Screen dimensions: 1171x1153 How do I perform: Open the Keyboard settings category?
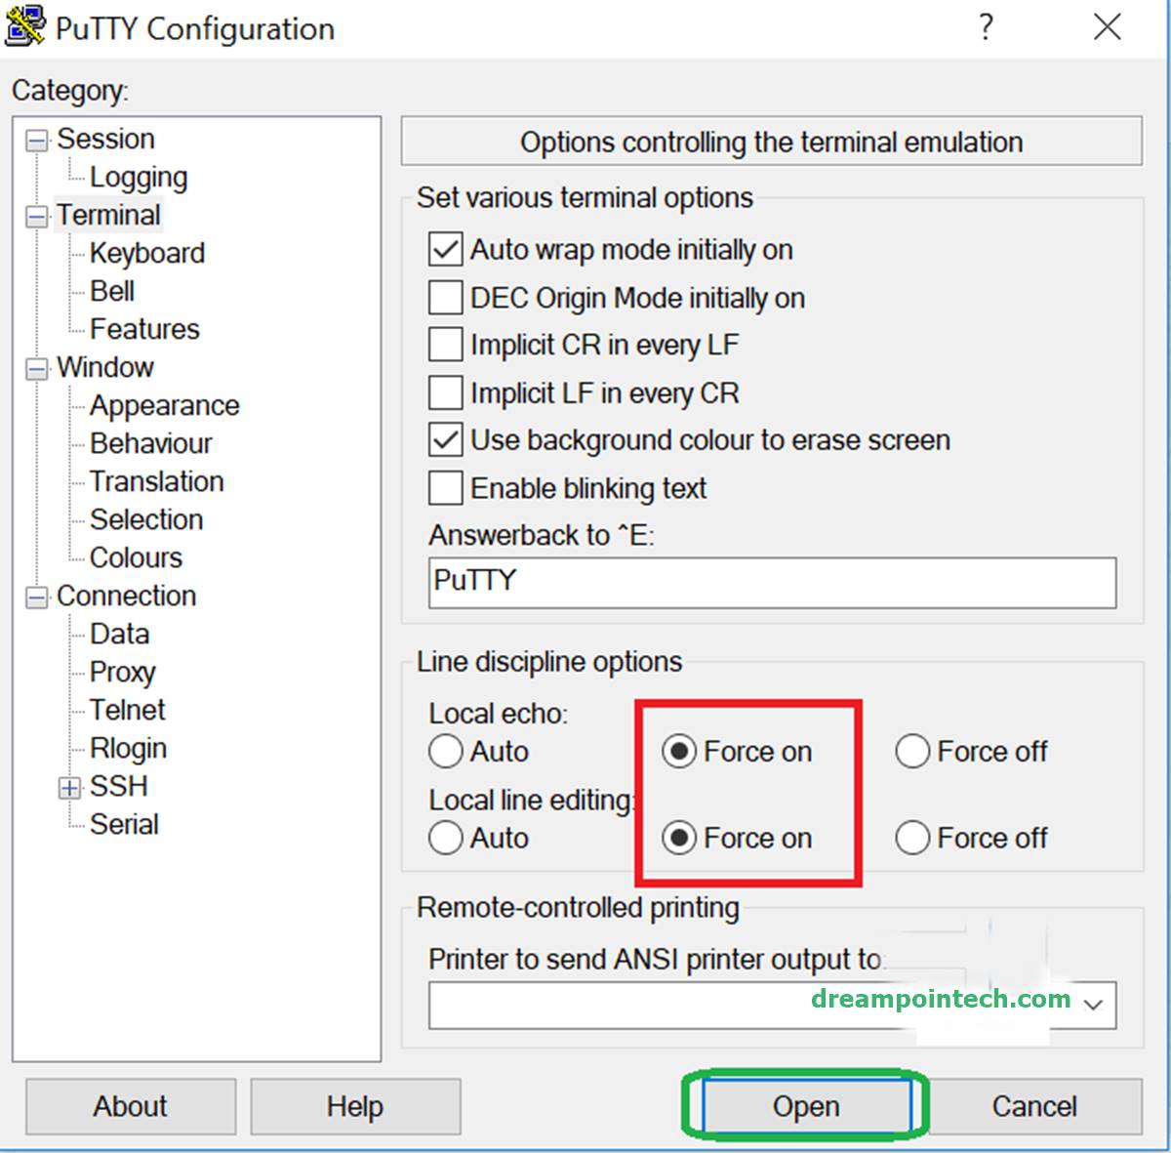click(x=147, y=254)
